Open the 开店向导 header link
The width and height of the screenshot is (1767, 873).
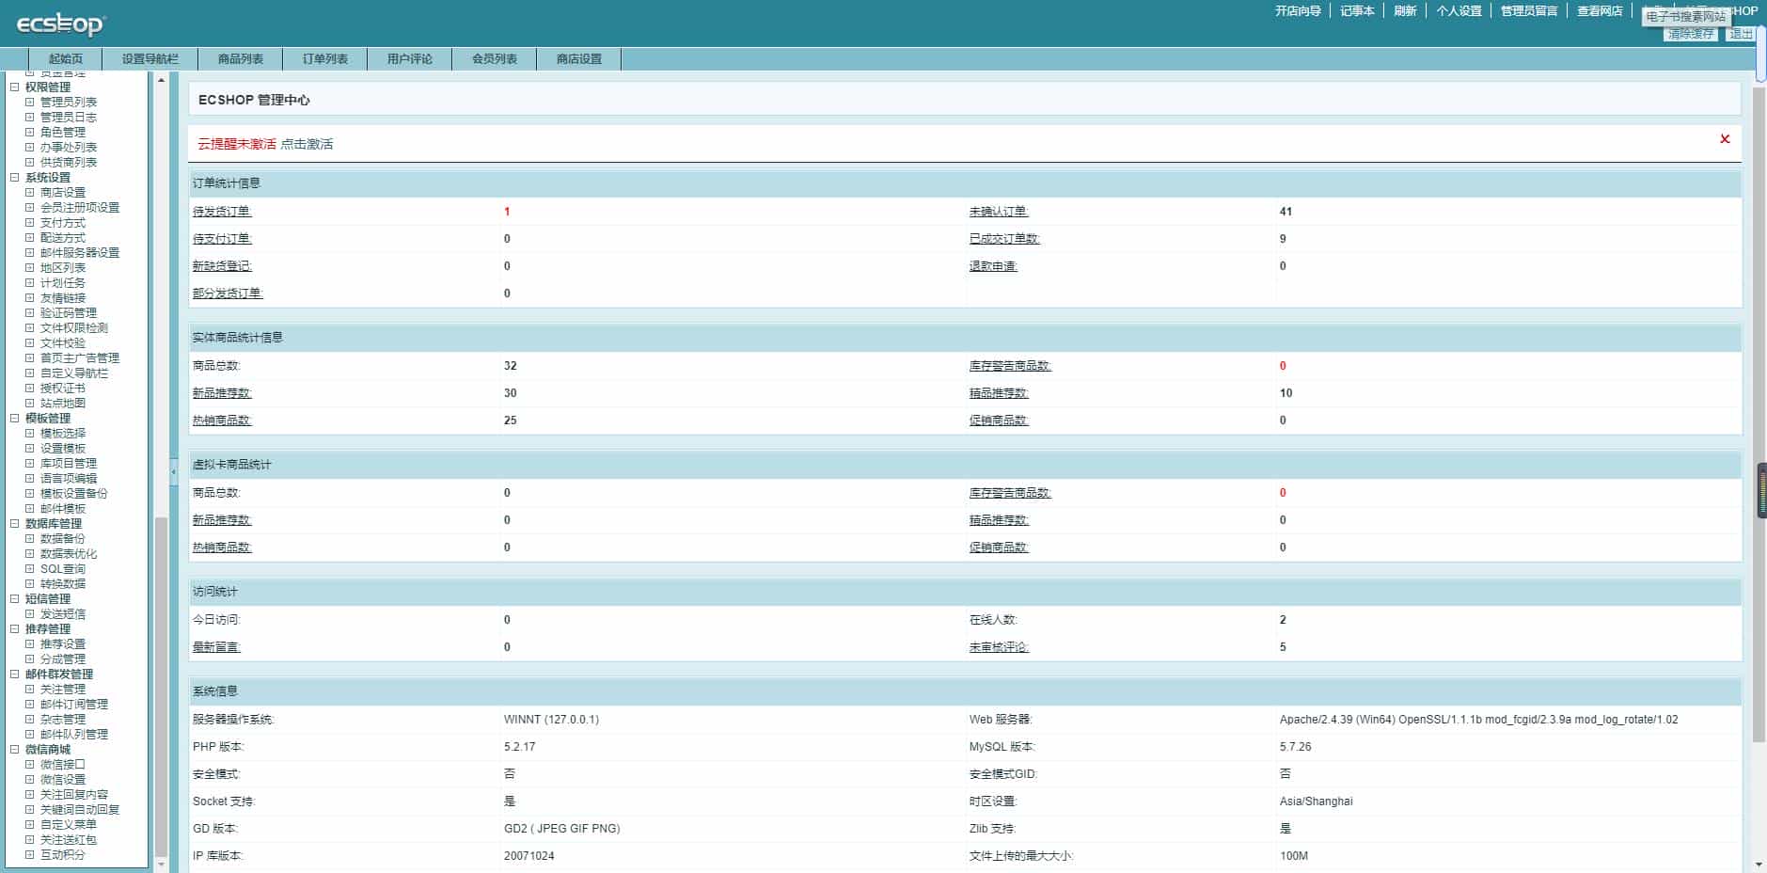click(1298, 11)
